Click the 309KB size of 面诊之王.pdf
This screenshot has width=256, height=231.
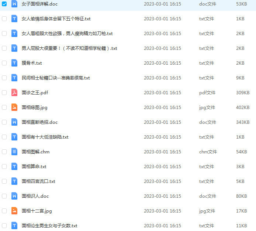(243, 93)
